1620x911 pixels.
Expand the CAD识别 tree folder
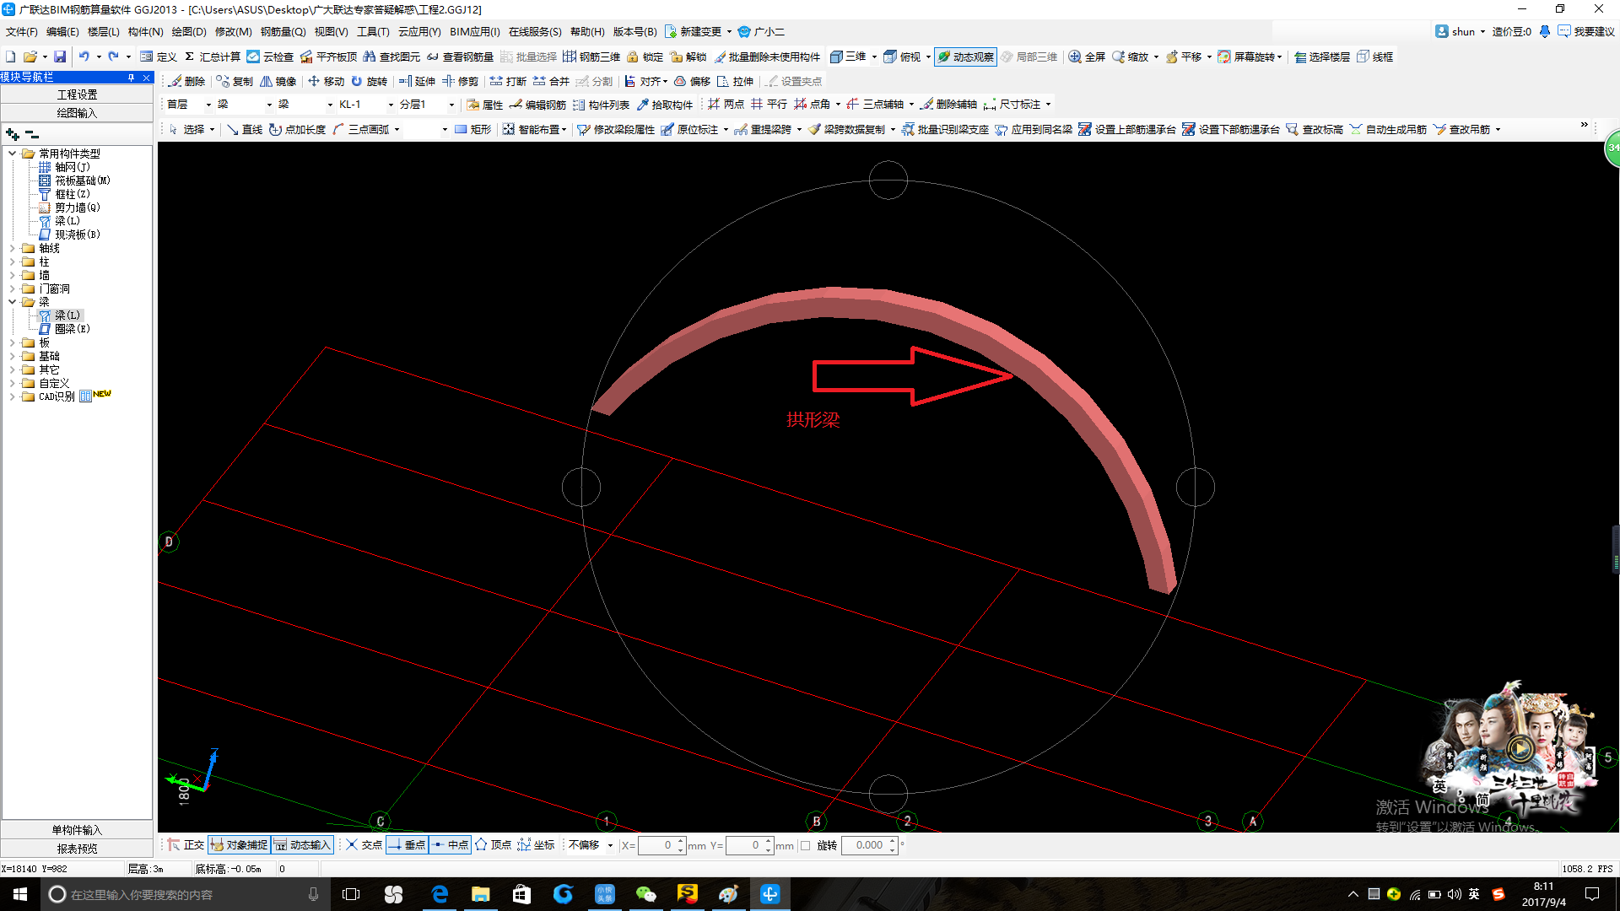[x=12, y=396]
